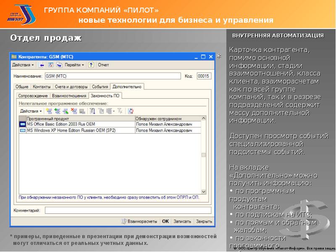Expand the Перейти dropdown menu
336x252 pixels.
click(x=74, y=65)
